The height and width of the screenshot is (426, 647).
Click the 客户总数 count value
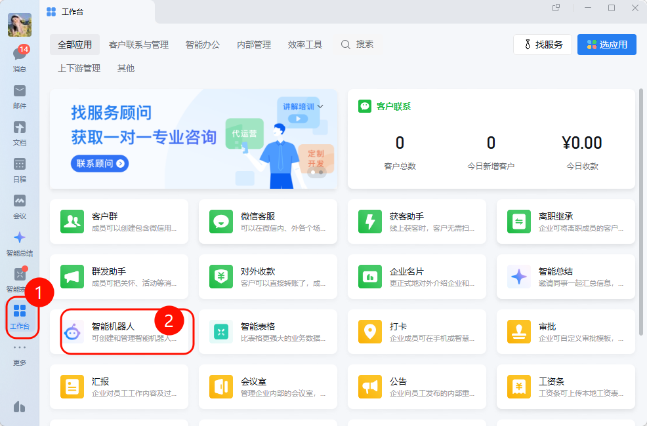coord(400,143)
